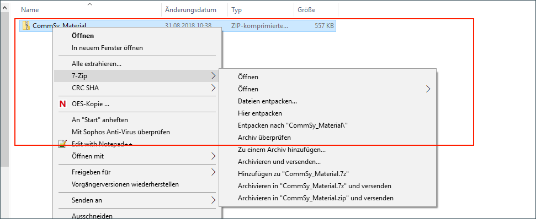Expand the Senden an submenu arrow

[x=213, y=200]
